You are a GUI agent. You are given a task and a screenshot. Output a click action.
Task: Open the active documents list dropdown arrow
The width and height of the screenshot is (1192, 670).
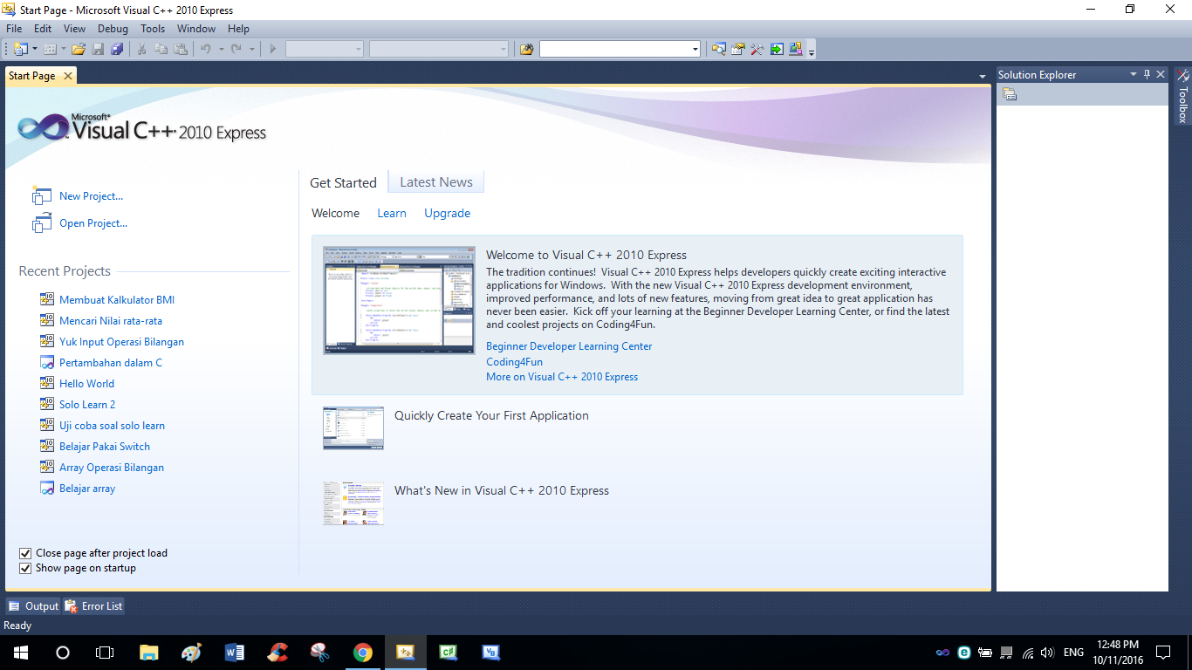[983, 77]
